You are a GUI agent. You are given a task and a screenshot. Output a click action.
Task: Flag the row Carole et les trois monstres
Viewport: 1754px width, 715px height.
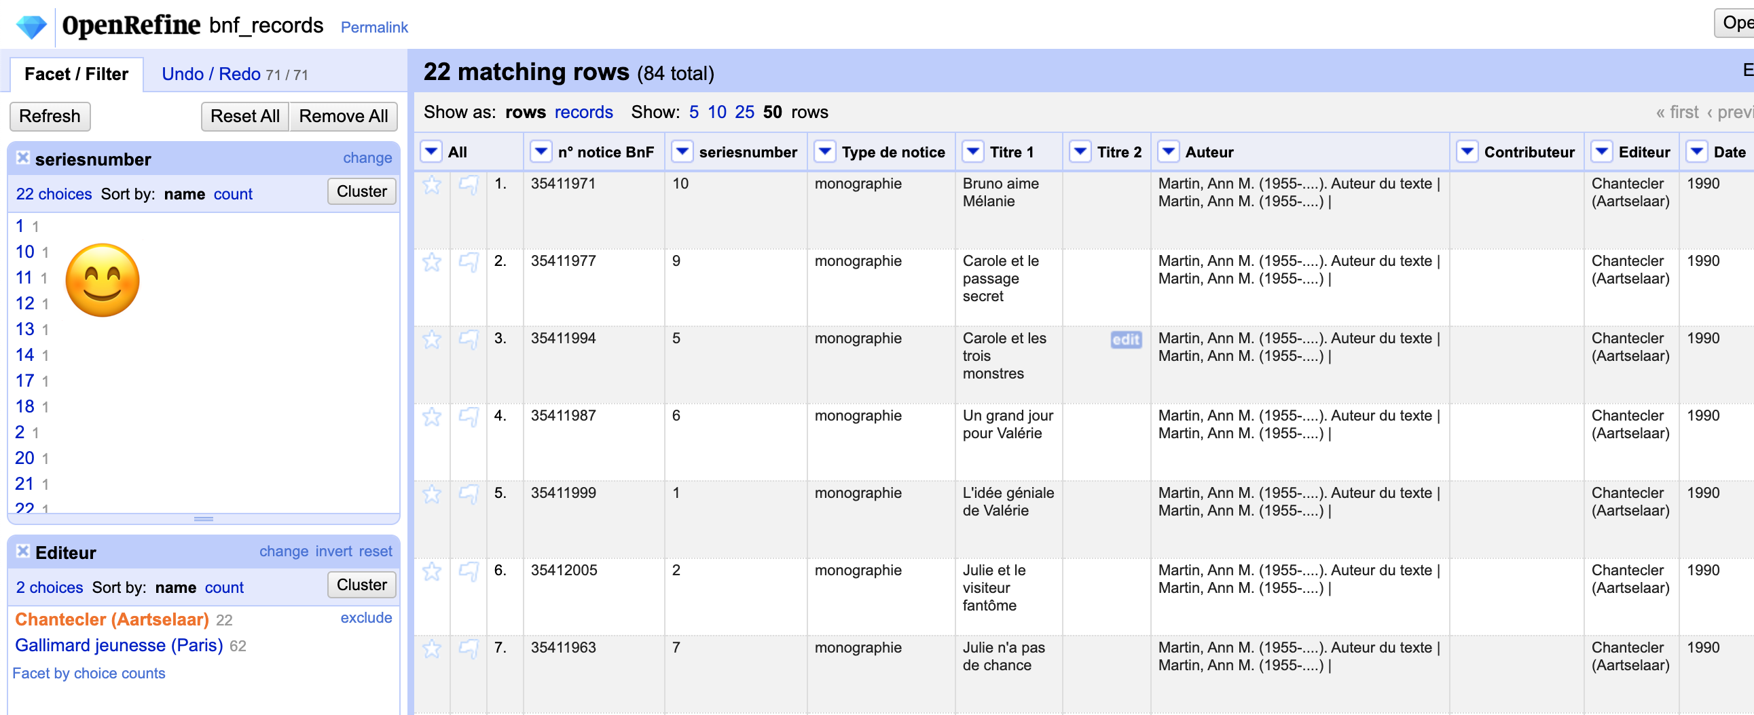coord(469,340)
